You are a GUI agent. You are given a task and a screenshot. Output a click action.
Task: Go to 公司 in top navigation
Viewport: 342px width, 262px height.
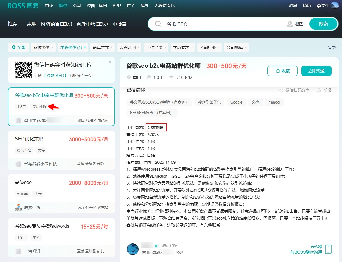pyautogui.click(x=77, y=6)
